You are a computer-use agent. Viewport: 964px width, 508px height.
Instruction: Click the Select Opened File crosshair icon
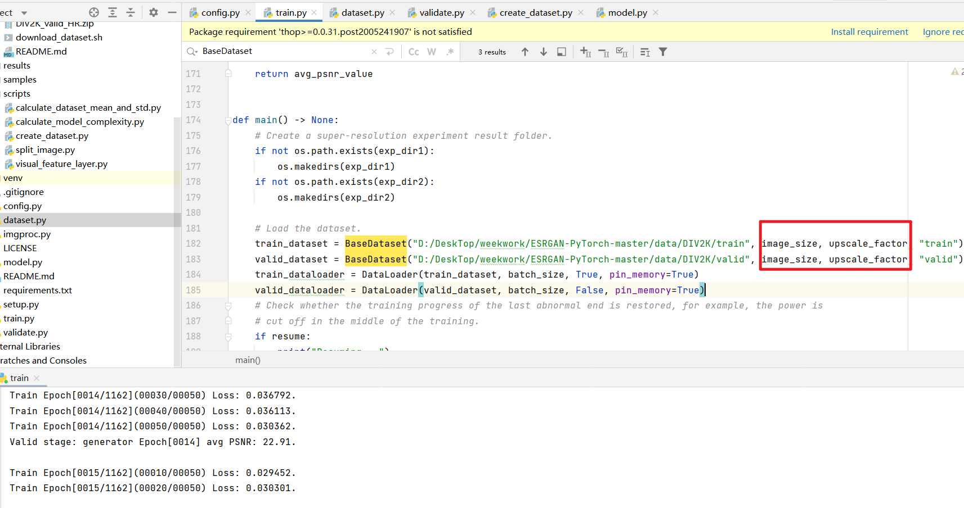(x=93, y=12)
